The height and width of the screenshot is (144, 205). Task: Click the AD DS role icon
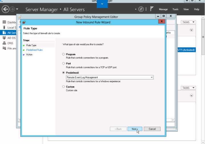click(4, 38)
